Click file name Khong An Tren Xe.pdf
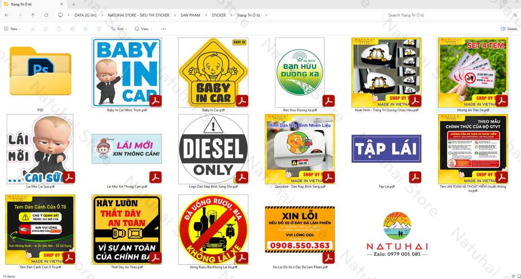Viewport: 521px width, 279px height. (x=473, y=110)
